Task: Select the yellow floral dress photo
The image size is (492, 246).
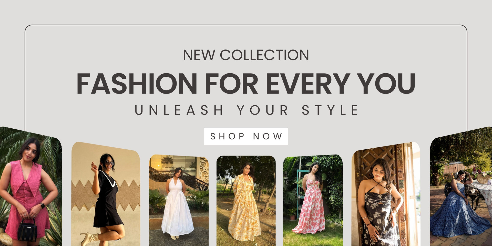Action: point(246,201)
